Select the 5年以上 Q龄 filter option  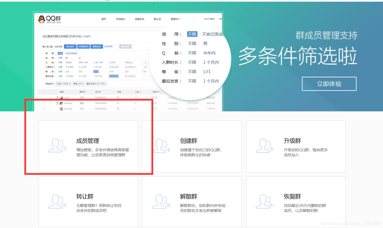point(129,62)
